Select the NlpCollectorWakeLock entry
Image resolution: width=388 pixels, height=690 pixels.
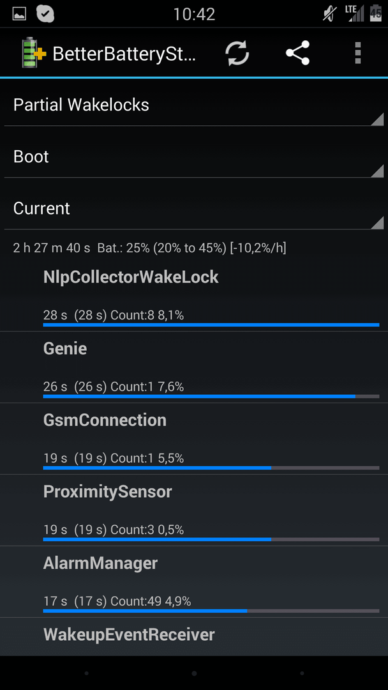194,295
